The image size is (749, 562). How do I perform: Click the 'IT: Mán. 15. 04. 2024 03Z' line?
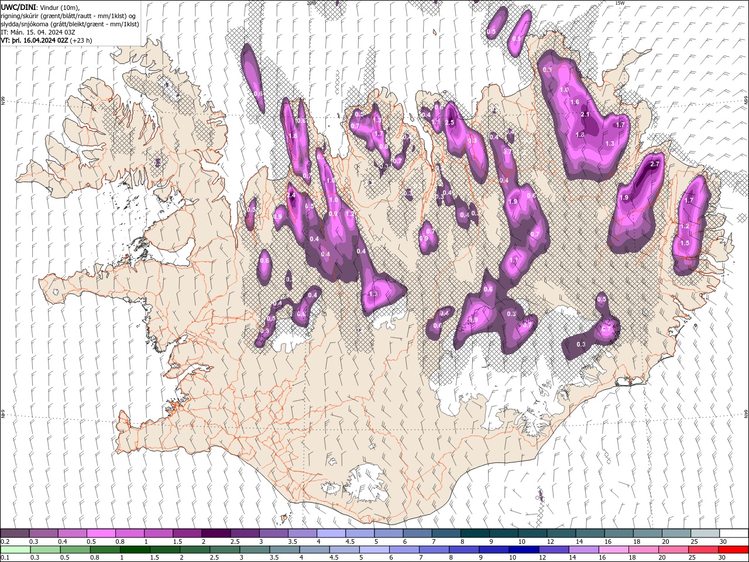click(x=38, y=32)
